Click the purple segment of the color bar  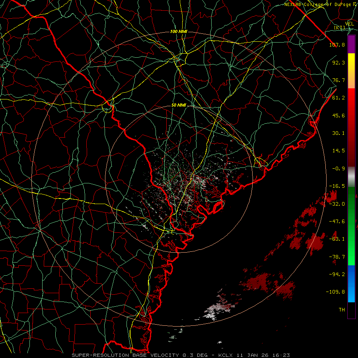[351, 45]
